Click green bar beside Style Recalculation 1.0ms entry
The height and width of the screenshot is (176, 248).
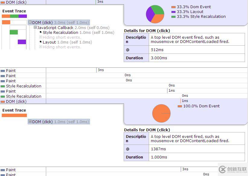pos(14,32)
